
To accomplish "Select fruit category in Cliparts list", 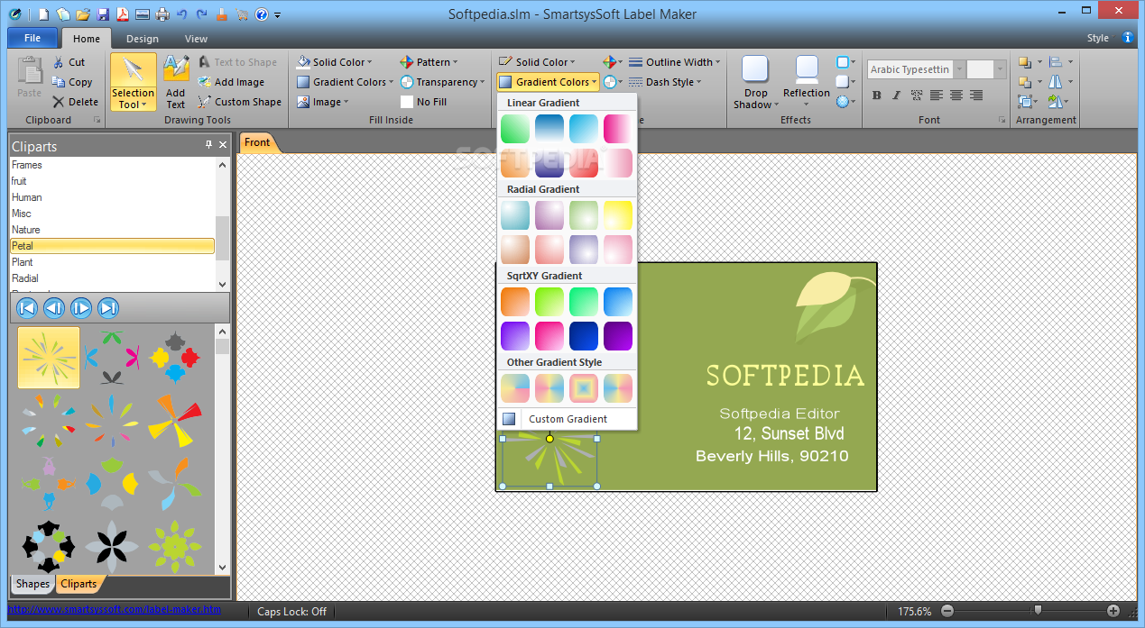I will (x=113, y=181).
